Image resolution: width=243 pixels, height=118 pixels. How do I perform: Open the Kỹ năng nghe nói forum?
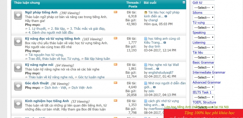coord(39,65)
